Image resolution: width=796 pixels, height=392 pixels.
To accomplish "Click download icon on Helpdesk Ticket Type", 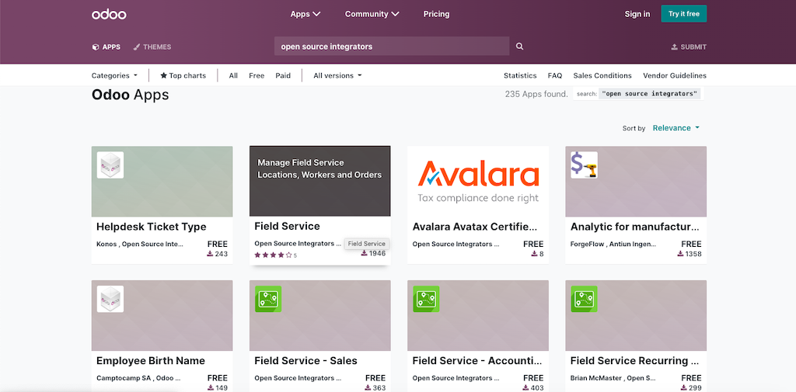I will (x=210, y=254).
